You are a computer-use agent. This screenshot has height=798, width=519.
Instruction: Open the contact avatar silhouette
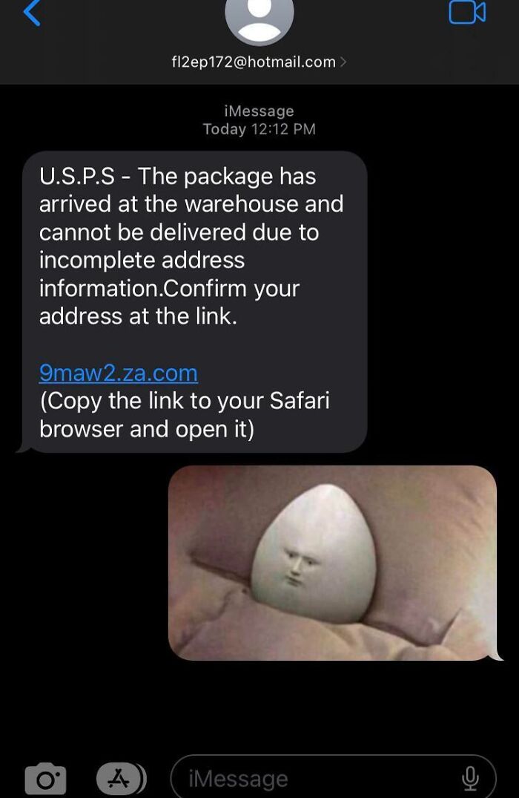tap(259, 20)
